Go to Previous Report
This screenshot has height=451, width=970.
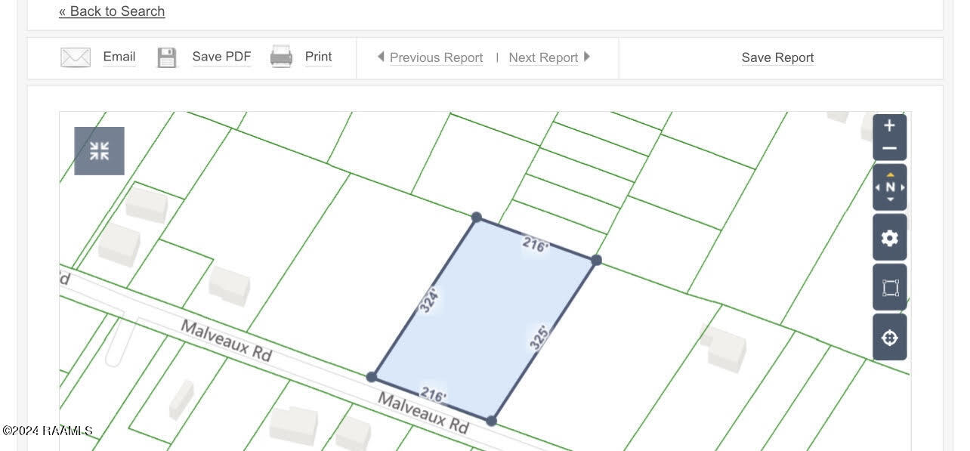(435, 57)
